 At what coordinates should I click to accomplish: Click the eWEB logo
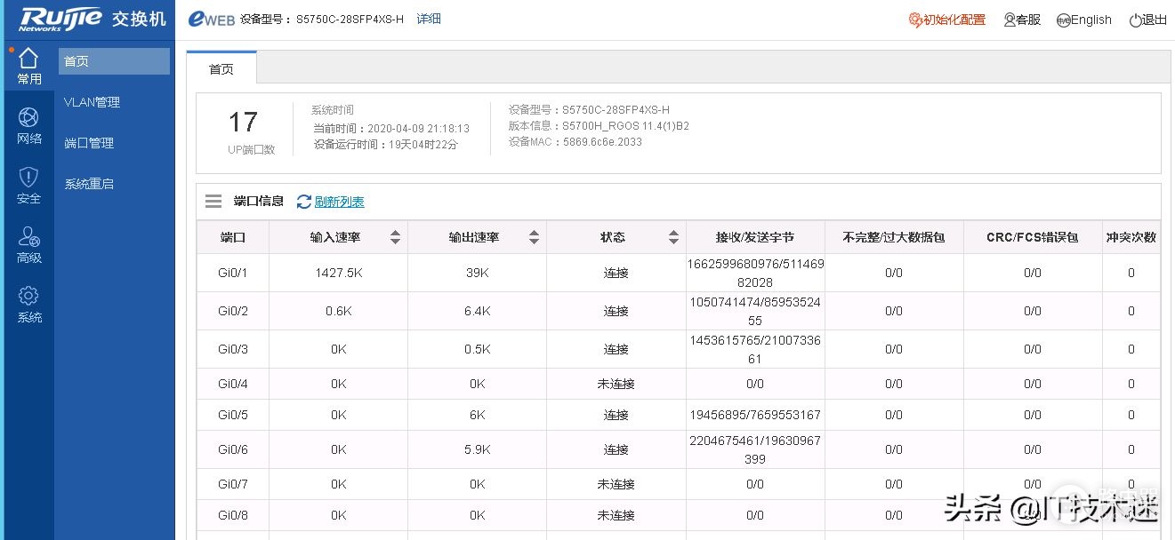[x=212, y=20]
